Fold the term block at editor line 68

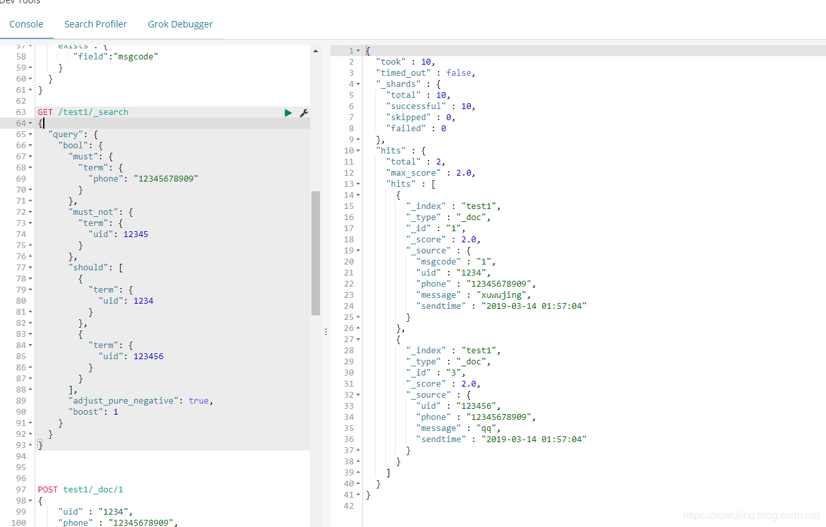[30, 168]
